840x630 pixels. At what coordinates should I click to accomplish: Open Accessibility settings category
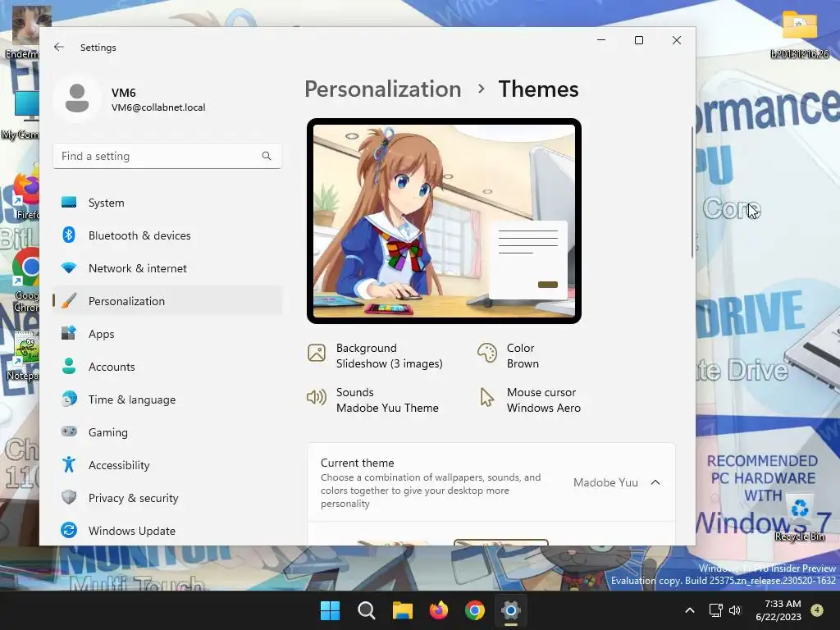coord(167,464)
